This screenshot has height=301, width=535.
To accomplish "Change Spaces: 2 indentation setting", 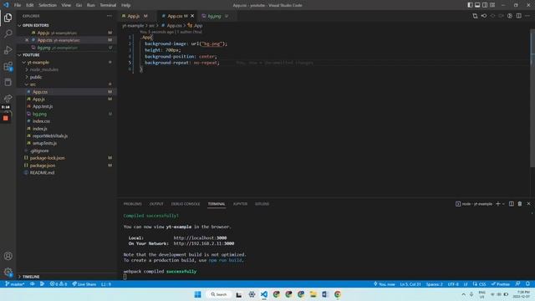I will coord(434,284).
